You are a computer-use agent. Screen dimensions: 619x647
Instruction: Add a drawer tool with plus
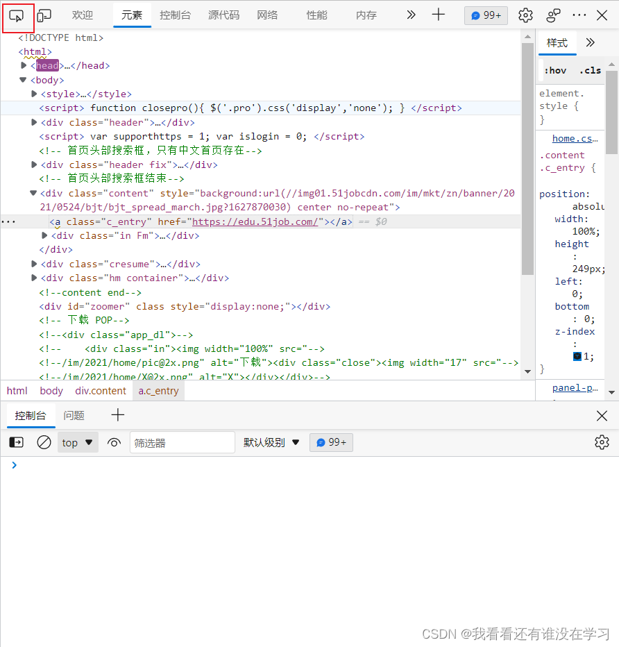coord(118,415)
